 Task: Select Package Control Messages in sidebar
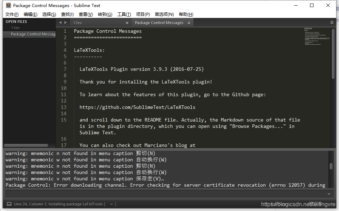pos(29,34)
